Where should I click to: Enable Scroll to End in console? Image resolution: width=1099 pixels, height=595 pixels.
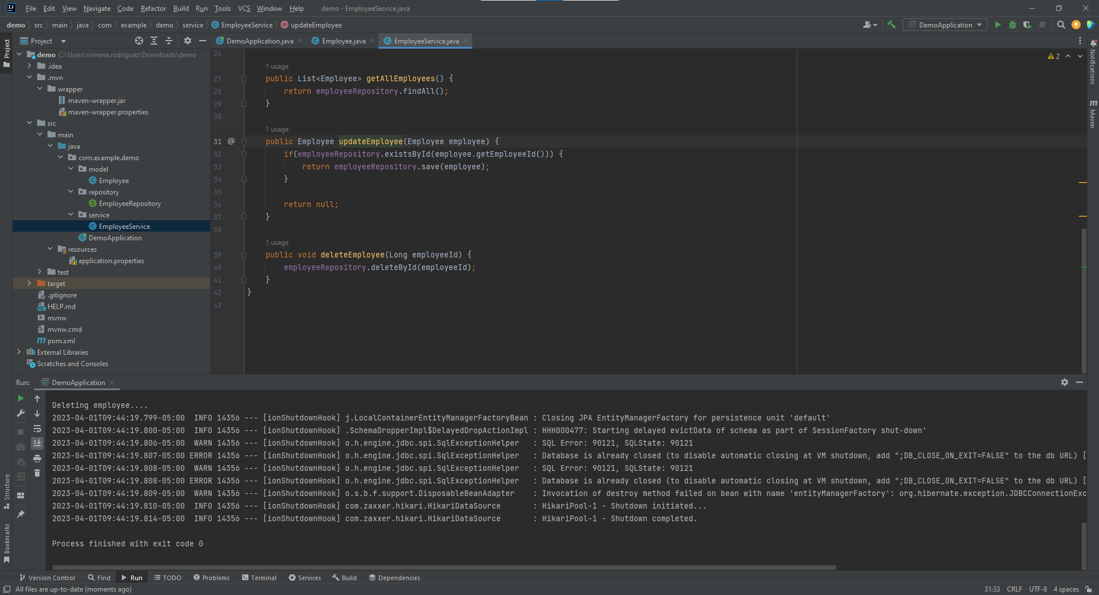[x=37, y=443]
